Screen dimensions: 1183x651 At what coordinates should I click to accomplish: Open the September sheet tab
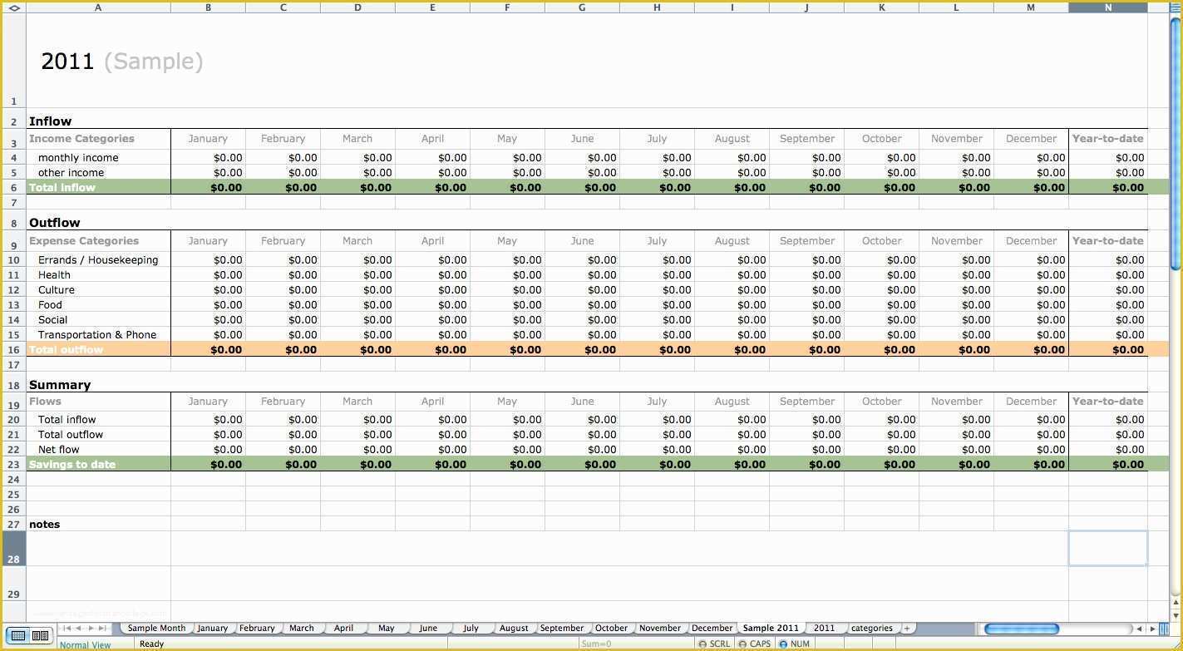(x=562, y=629)
